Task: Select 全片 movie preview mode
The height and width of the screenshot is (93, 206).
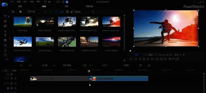Action: [x=150, y=55]
